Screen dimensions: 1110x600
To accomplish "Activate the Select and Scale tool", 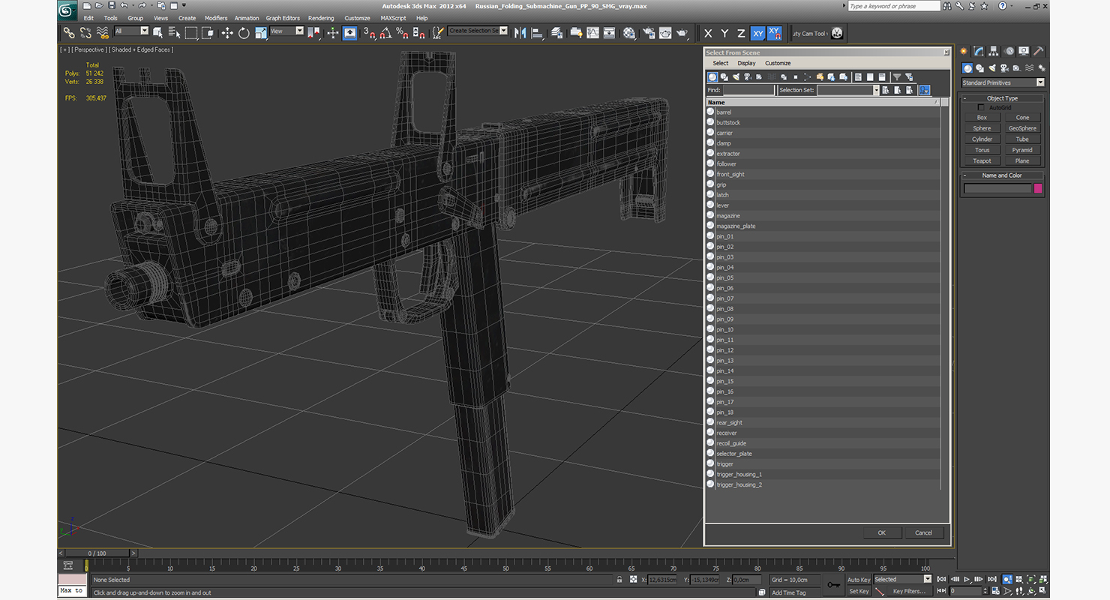I will click(x=260, y=33).
